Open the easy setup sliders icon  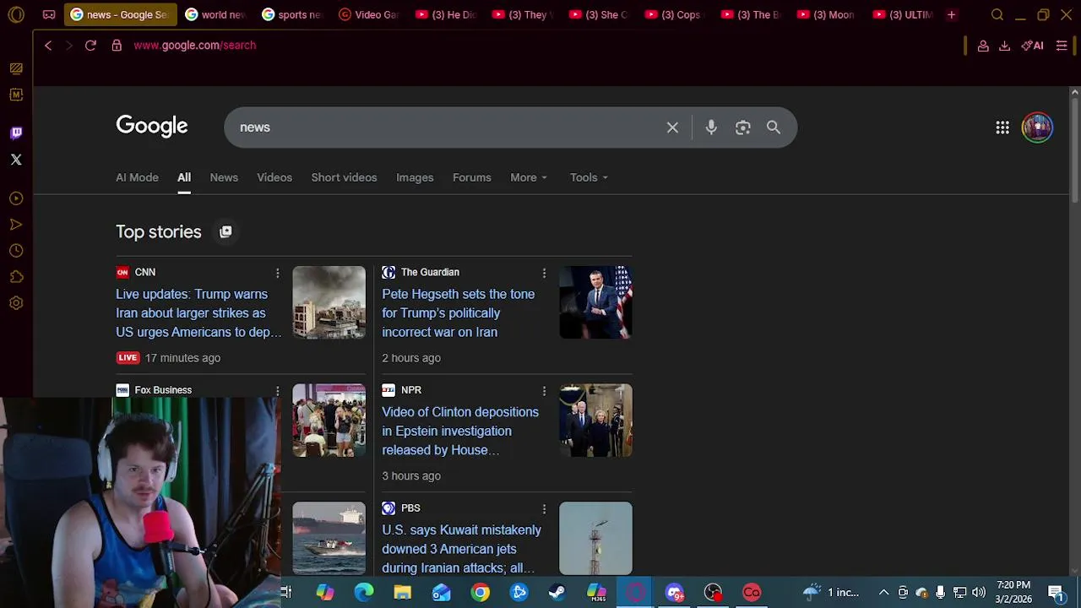click(x=1062, y=46)
